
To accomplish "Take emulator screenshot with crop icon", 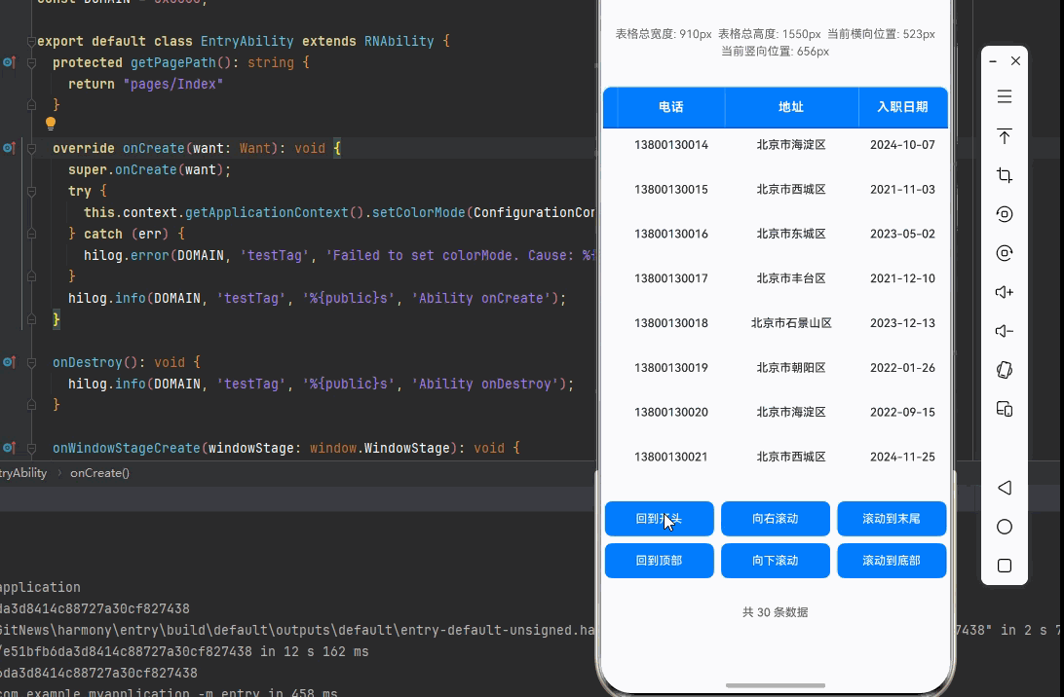I will [x=1005, y=175].
